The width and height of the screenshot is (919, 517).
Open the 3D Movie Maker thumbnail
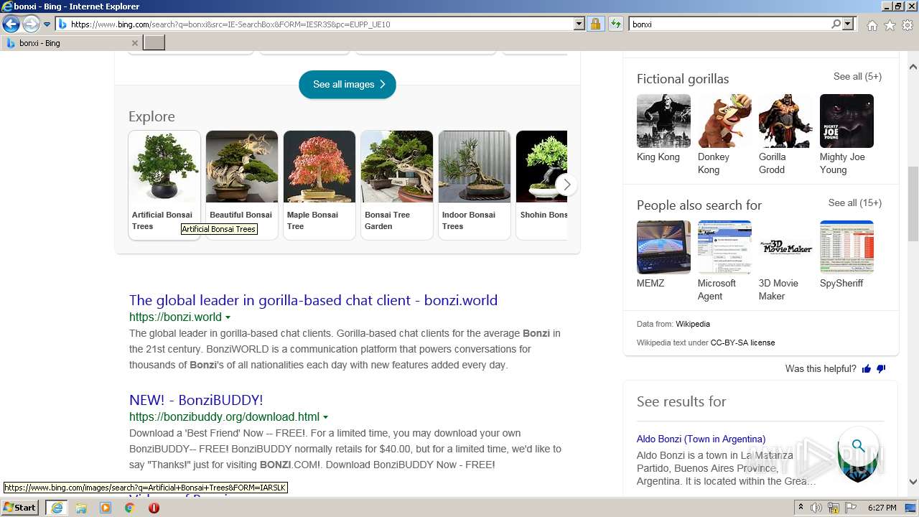coord(785,247)
